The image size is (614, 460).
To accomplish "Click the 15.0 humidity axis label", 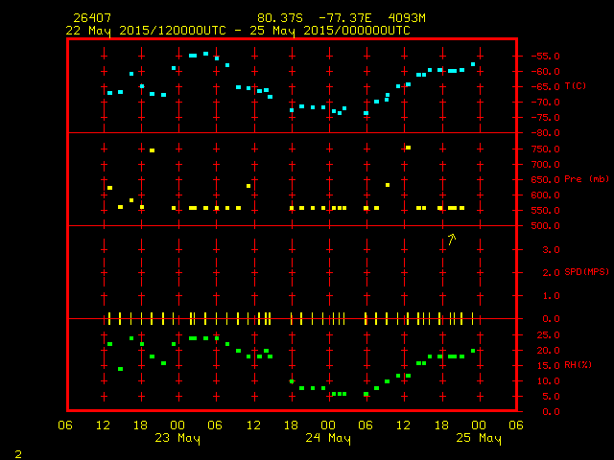I will point(548,366).
